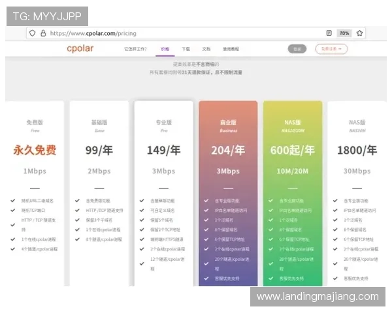
Task: Click the 永久免费 price heading
Action: pyautogui.click(x=35, y=150)
